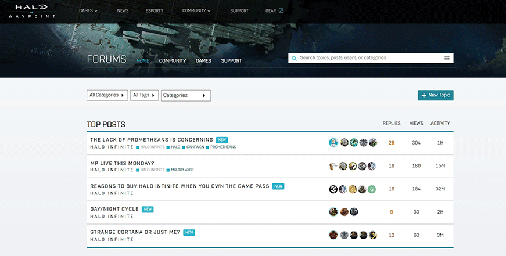
Task: Click first avatar in Prometheans topic row
Action: [x=333, y=142]
